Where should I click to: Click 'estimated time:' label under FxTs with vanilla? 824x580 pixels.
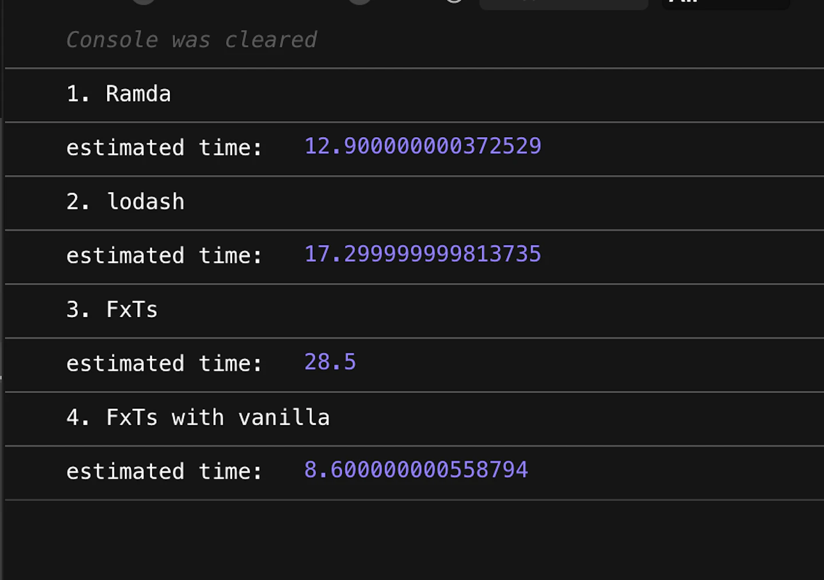point(164,472)
